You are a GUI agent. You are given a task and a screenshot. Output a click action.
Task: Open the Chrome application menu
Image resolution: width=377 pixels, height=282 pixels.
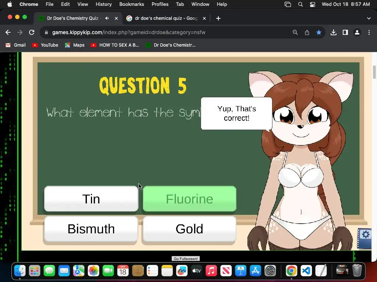coord(29,4)
